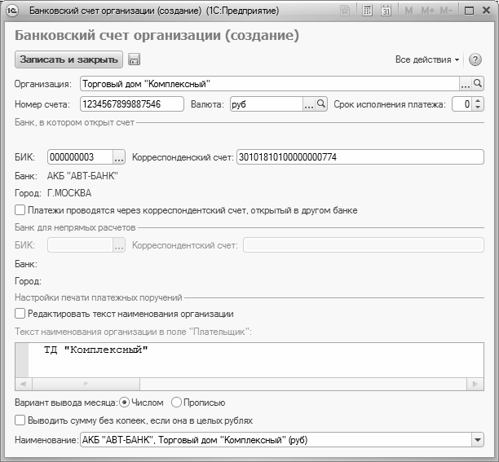The height and width of the screenshot is (462, 499).
Task: Decrease Срок исполнения платежа value
Action: (478, 108)
